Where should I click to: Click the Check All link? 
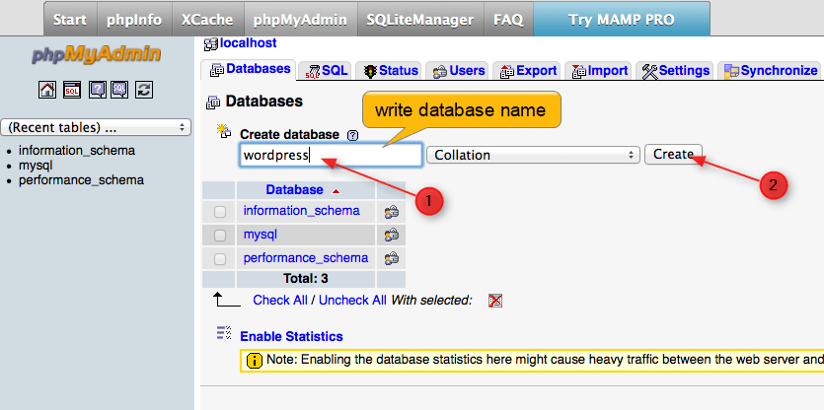pos(280,301)
